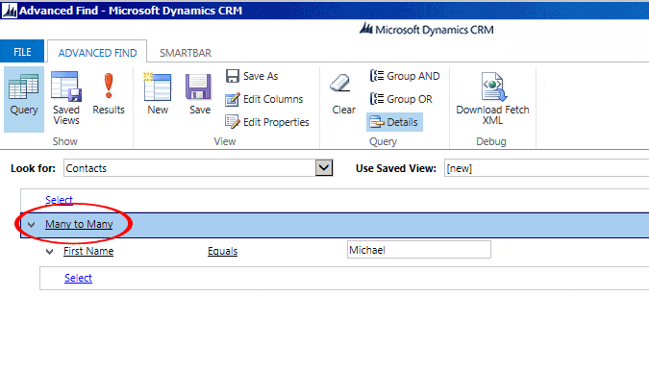The height and width of the screenshot is (371, 649).
Task: Apply Group AND to the clauses
Action: click(405, 76)
